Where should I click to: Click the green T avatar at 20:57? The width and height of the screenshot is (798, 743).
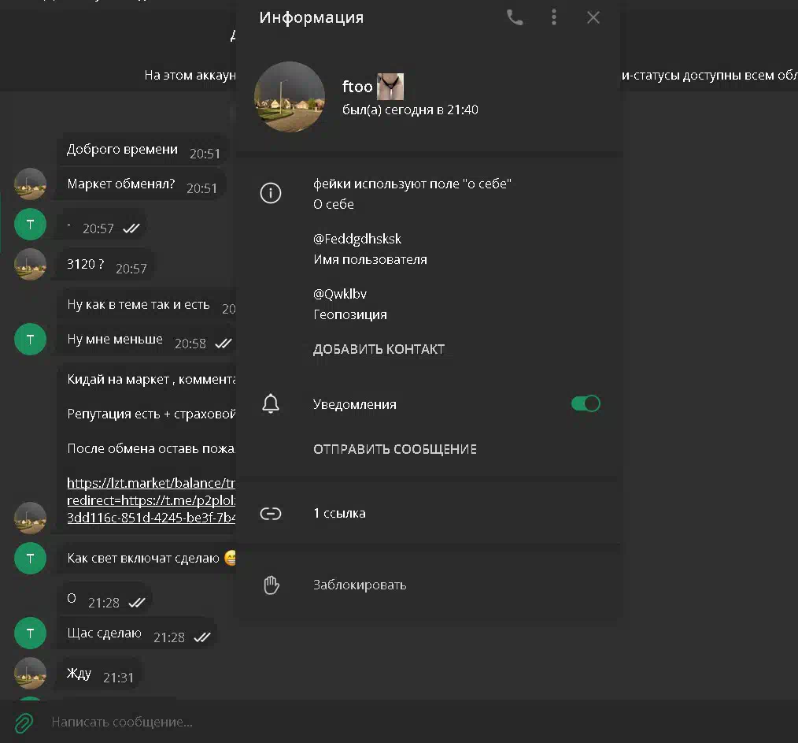(30, 225)
